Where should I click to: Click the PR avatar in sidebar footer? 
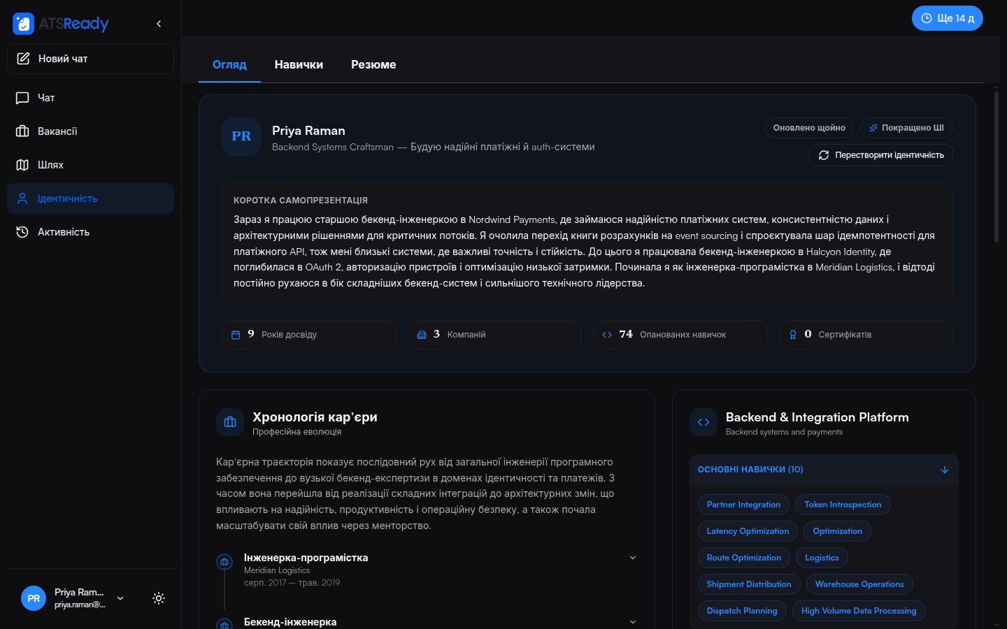click(x=34, y=598)
